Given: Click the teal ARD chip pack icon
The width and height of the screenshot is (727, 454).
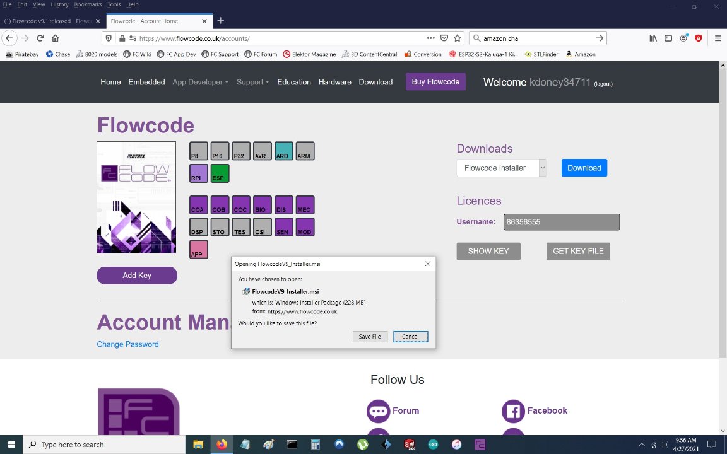Looking at the screenshot, I should pos(284,151).
